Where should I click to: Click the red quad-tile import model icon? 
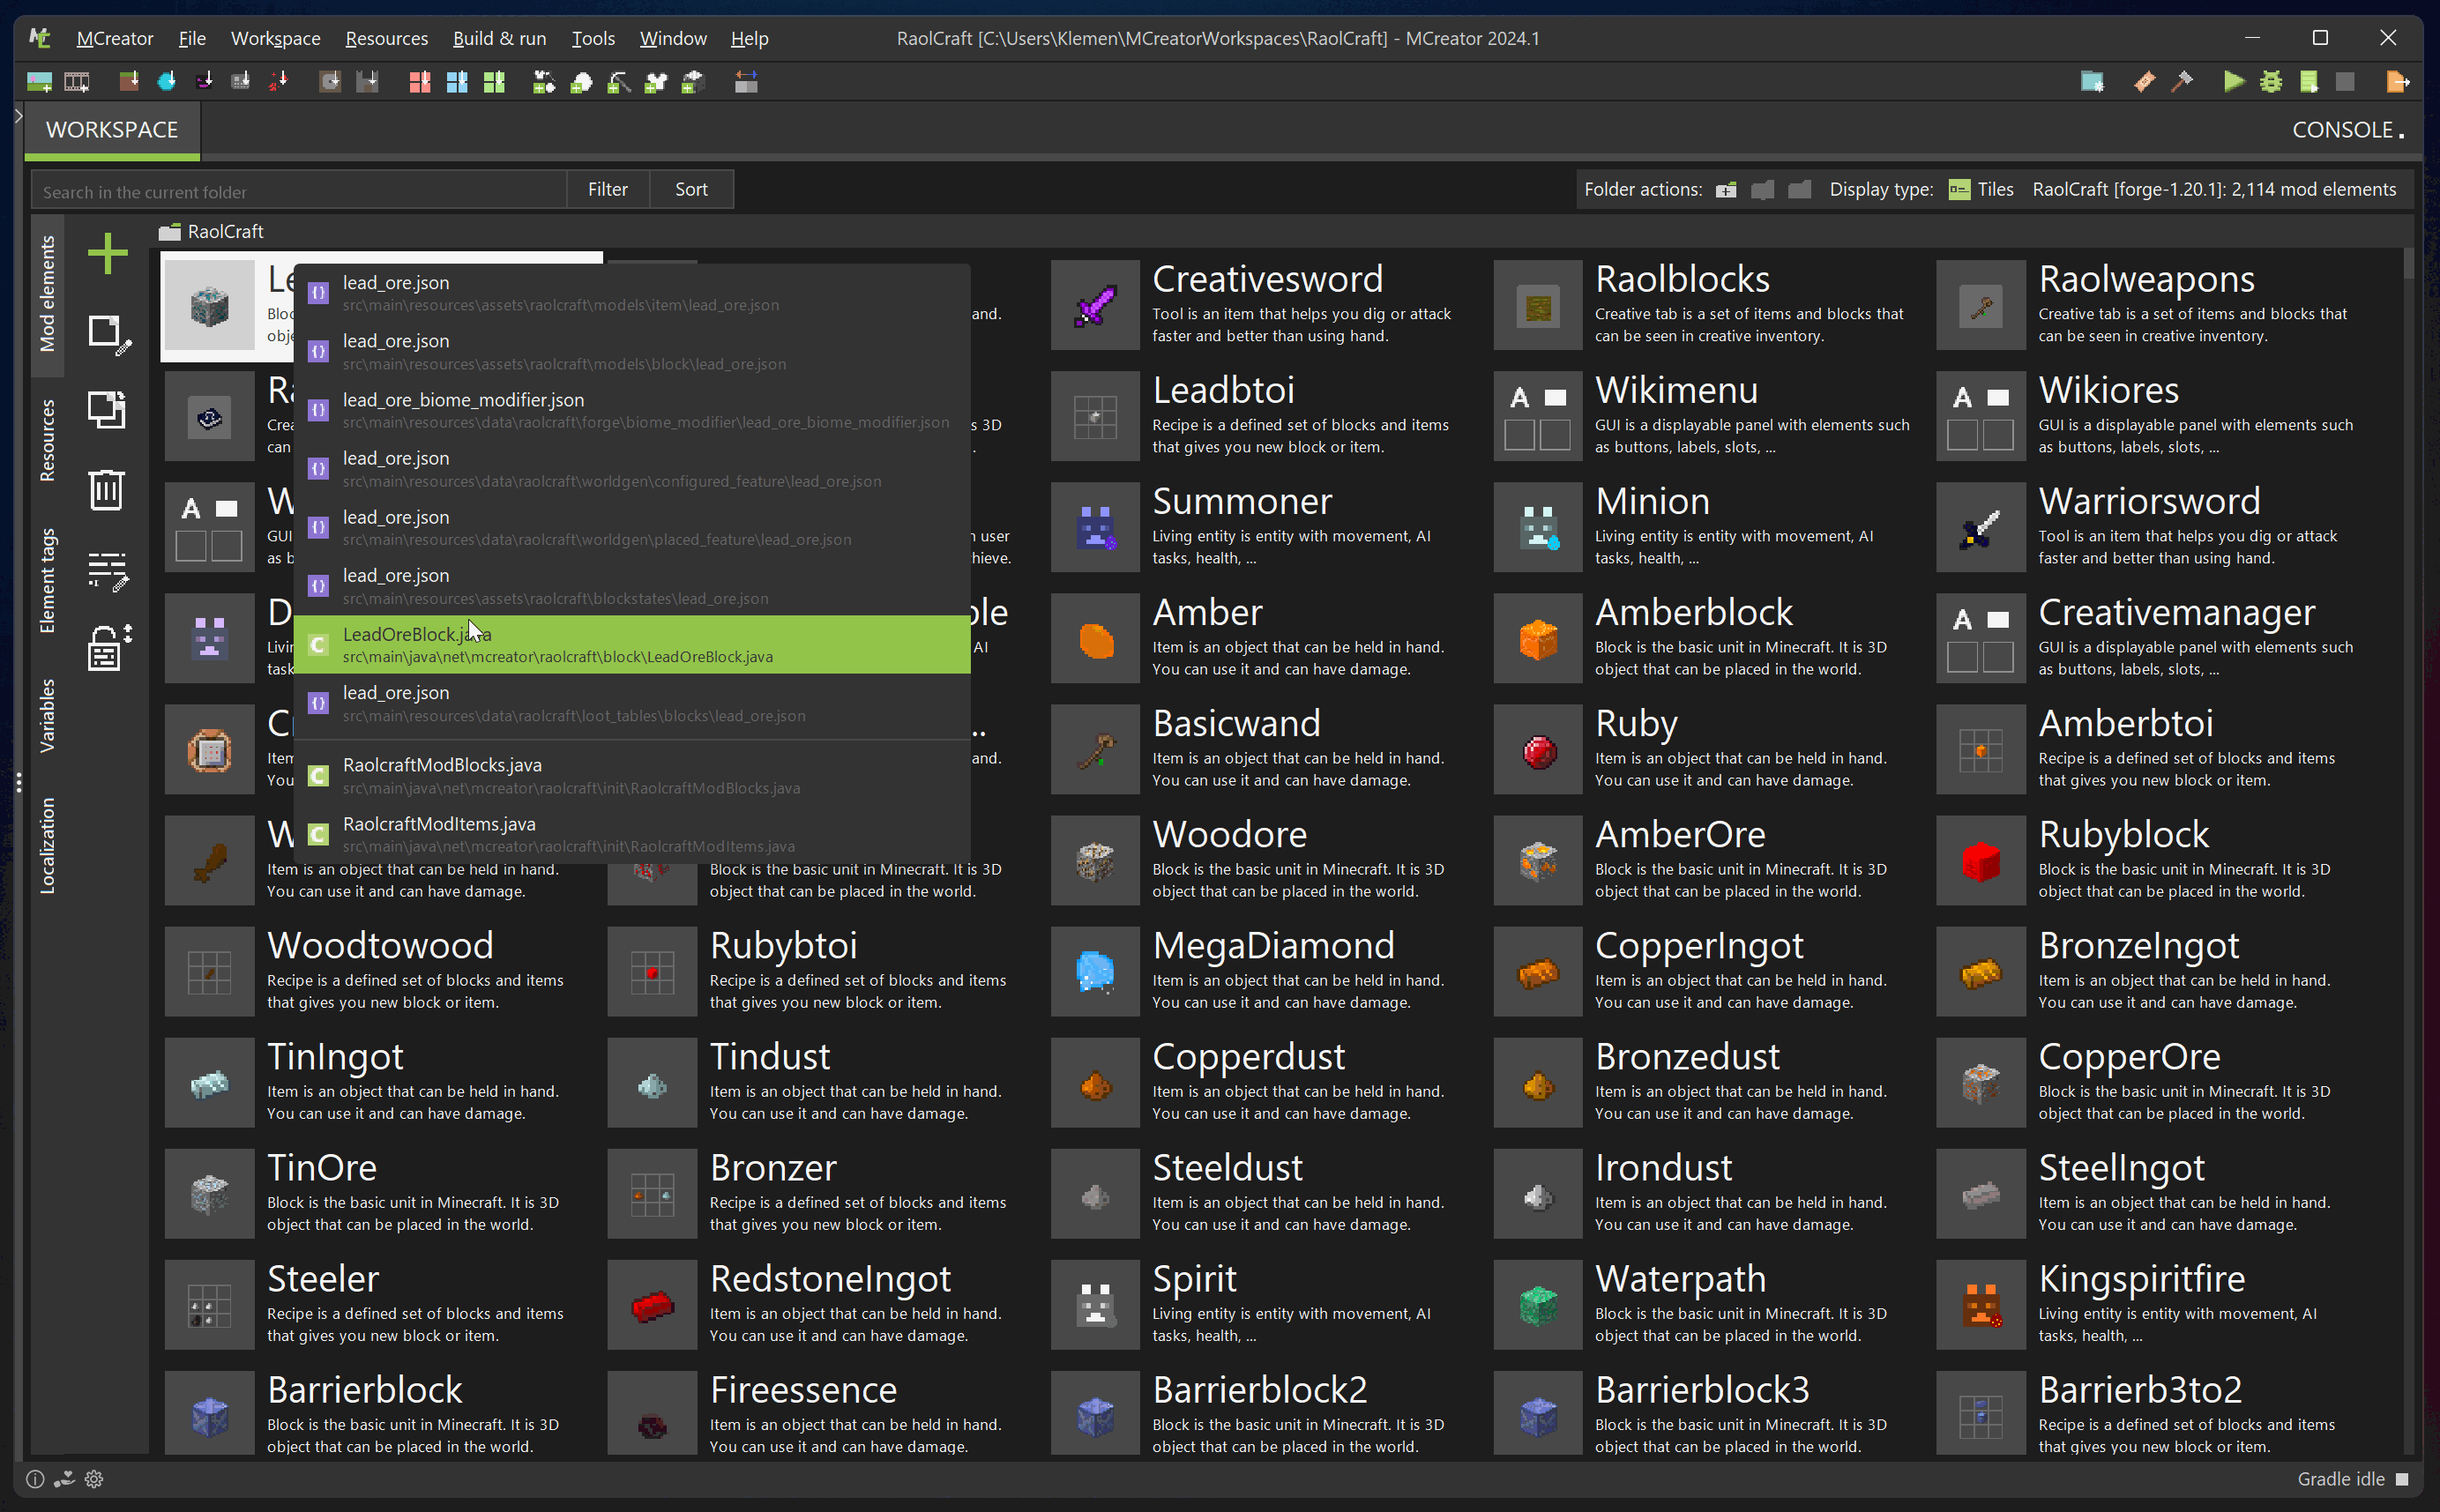420,82
